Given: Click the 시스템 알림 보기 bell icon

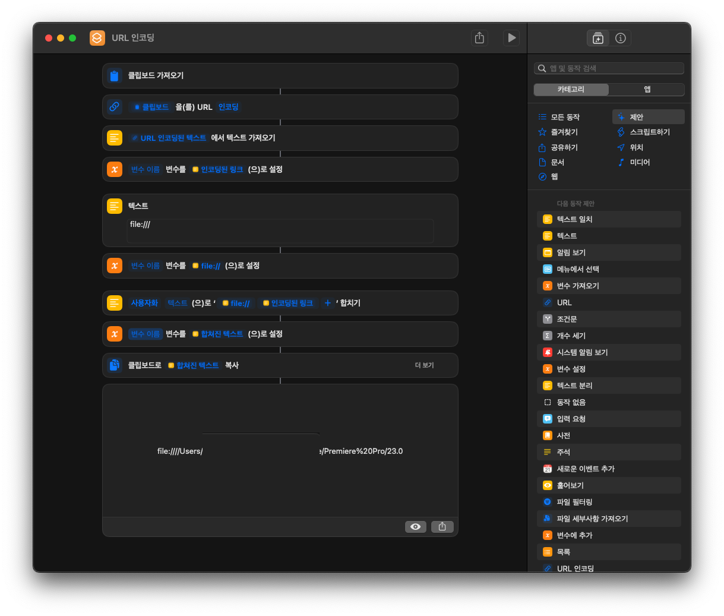Looking at the screenshot, I should click(x=548, y=352).
